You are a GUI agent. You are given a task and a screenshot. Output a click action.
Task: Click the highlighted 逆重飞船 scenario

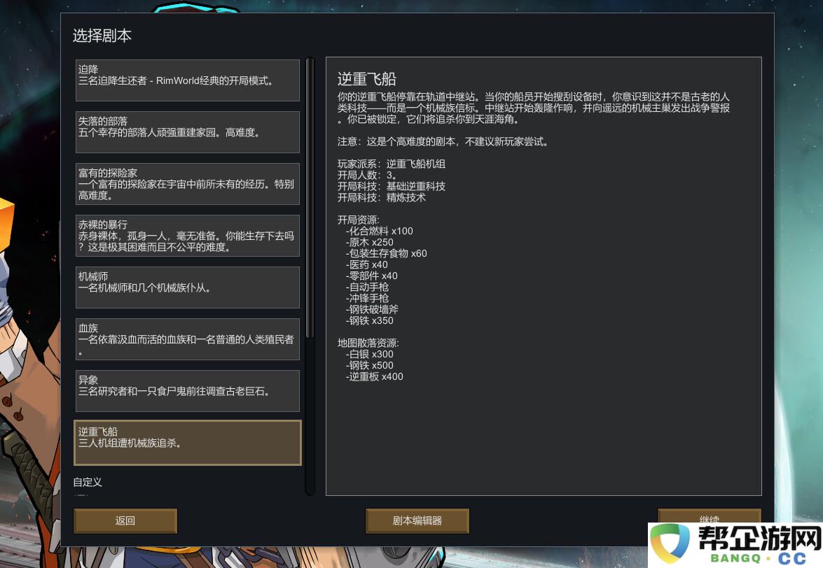tap(188, 443)
